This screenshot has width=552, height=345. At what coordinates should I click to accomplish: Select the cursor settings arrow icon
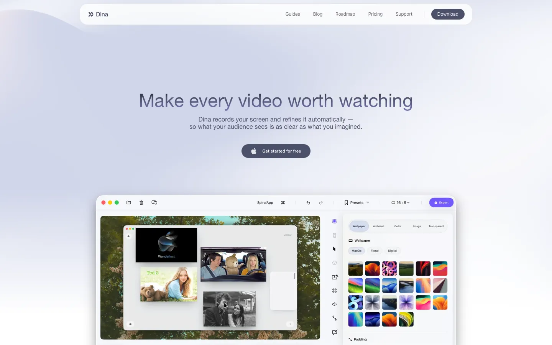(334, 249)
